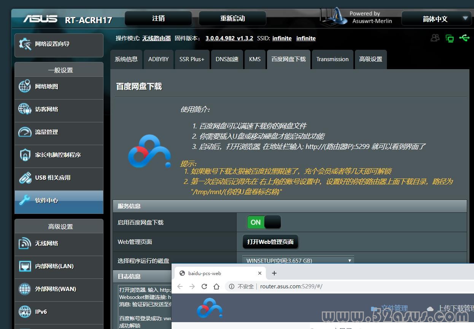This screenshot has width=474, height=329.
Task: Click the 成功解锁 log line
Action: click(130, 326)
